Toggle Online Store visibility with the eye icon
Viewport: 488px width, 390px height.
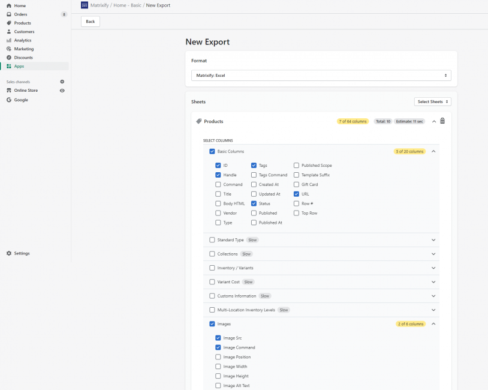[x=62, y=90]
